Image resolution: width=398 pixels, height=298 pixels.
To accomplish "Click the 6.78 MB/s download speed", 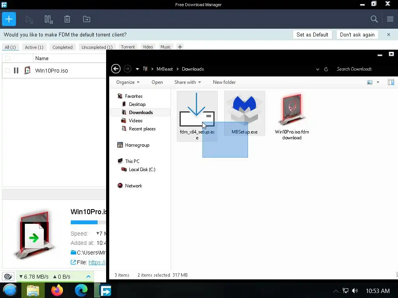I will (34, 277).
